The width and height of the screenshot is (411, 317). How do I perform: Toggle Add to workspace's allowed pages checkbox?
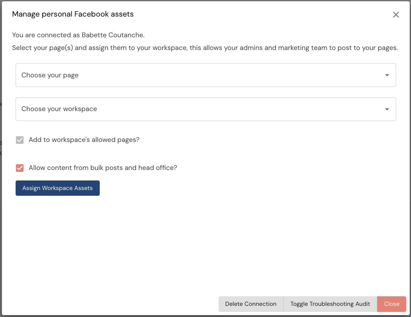coord(20,140)
